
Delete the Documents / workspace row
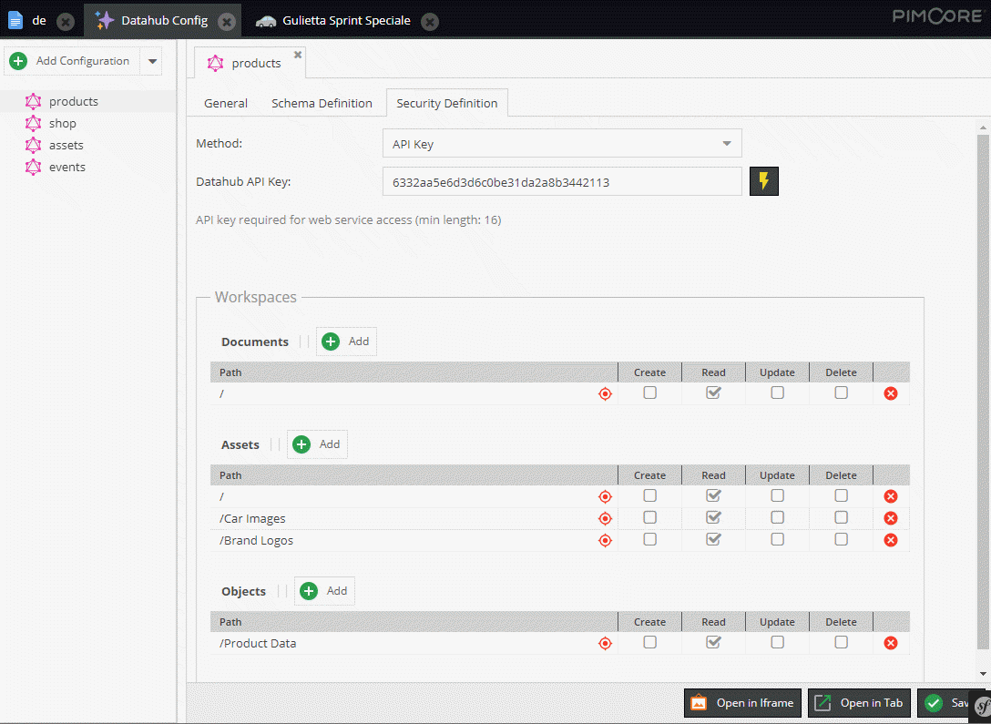pos(891,393)
